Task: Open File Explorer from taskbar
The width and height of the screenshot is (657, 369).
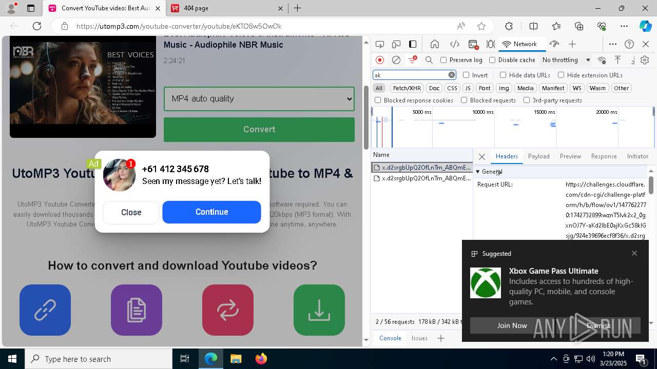Action: click(x=236, y=359)
